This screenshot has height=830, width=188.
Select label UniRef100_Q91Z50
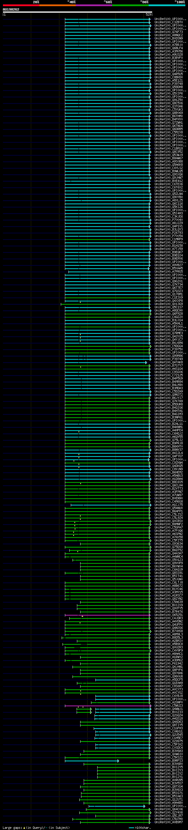[169, 100]
